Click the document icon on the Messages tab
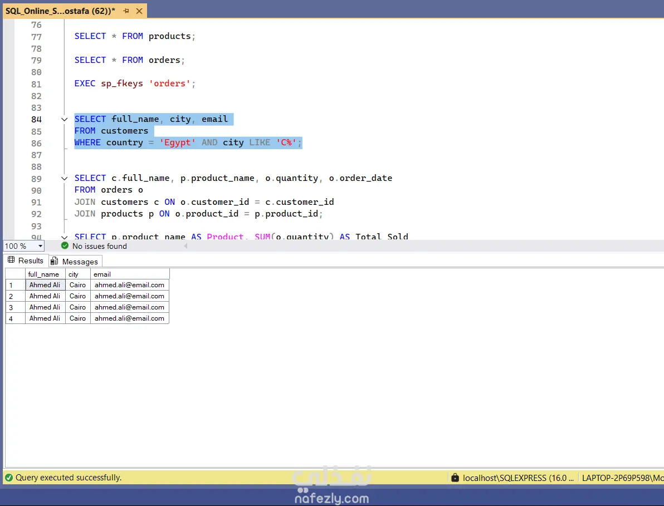This screenshot has width=664, height=506. [55, 261]
